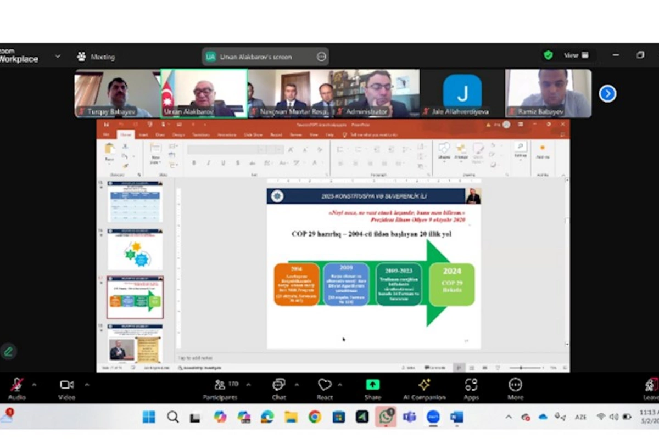Start camera with Video button
Screen dimensions: 659x439
click(x=67, y=389)
